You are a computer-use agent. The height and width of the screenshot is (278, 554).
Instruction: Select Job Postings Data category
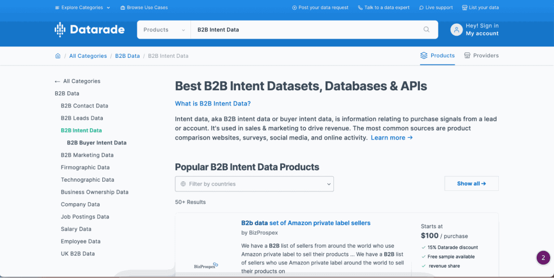tap(85, 217)
